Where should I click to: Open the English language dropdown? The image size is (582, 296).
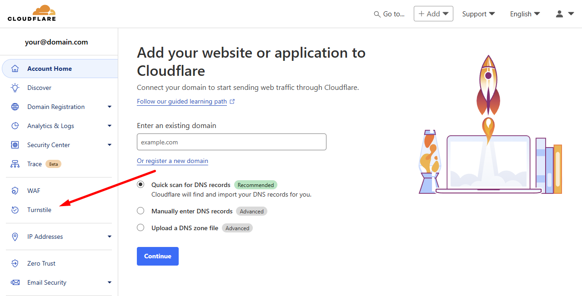[x=525, y=14]
